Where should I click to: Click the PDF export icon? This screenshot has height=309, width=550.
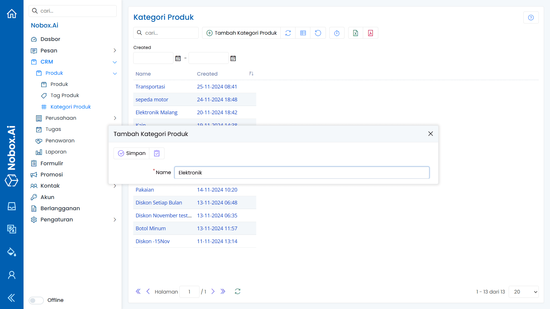370,33
